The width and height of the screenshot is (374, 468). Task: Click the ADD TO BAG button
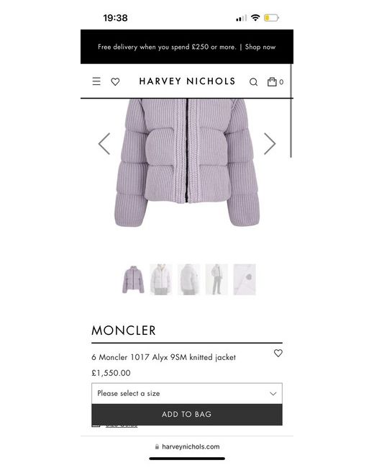pos(187,415)
